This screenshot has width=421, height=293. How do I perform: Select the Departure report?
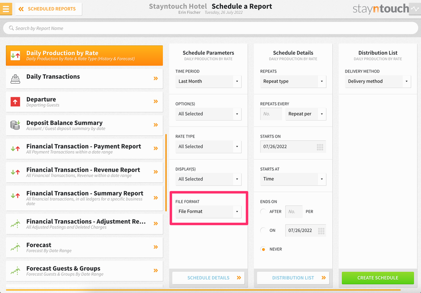(84, 101)
